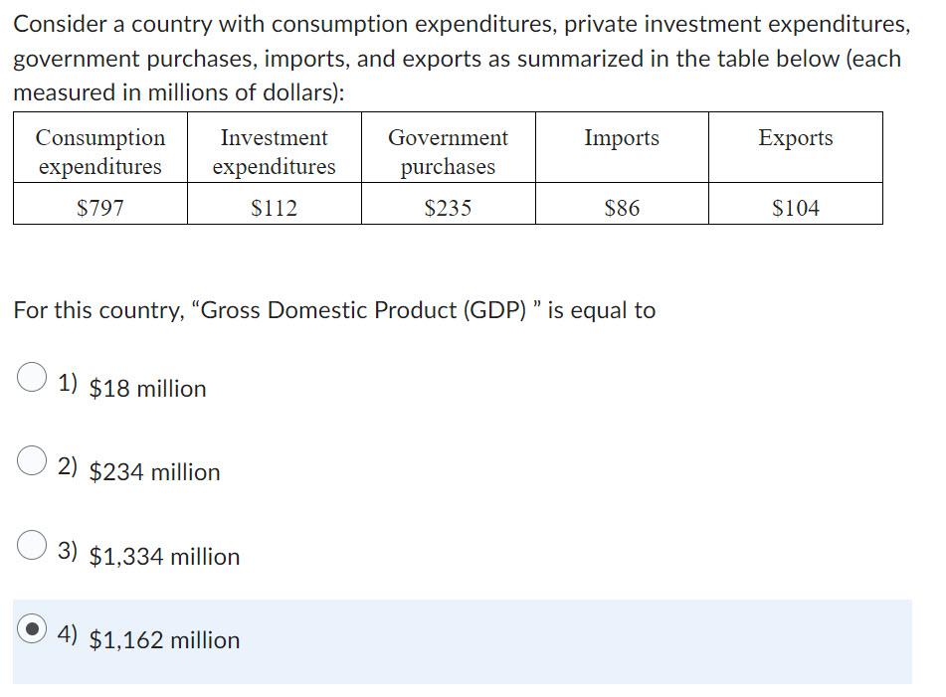Image resolution: width=946 pixels, height=697 pixels.
Task: Click the $234 million label text
Action: click(x=153, y=472)
